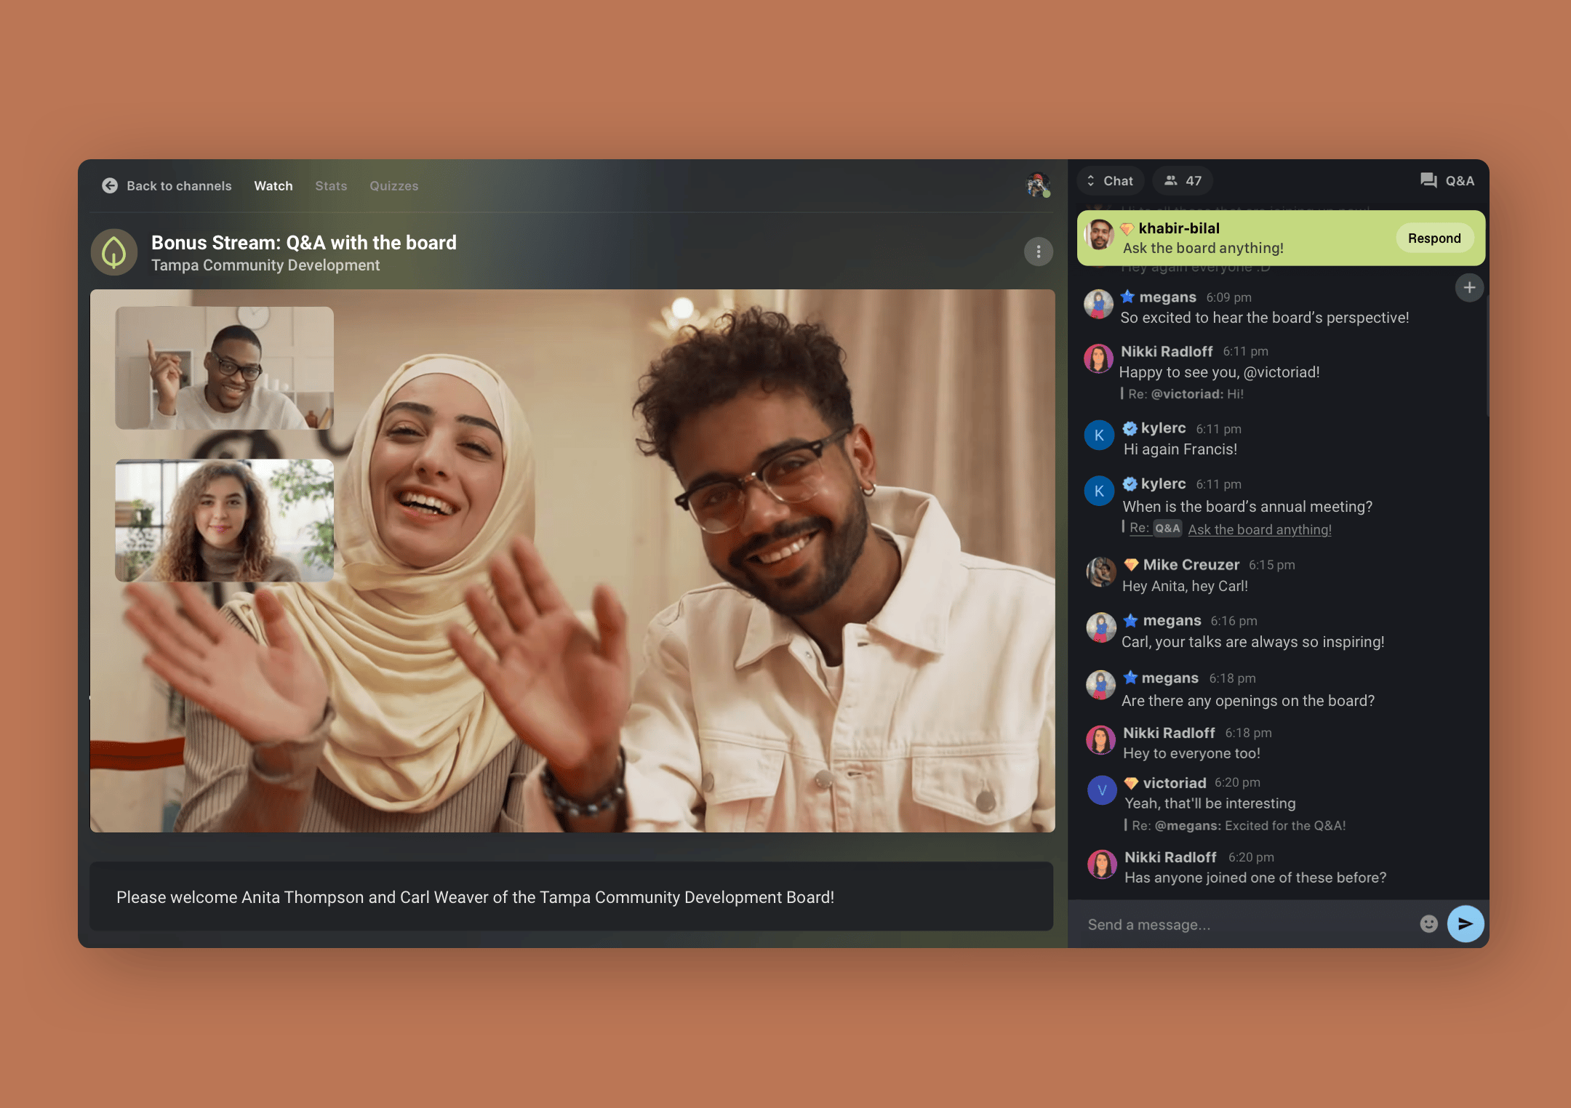Click the diamond badge beside Mike Creuzer
This screenshot has width=1571, height=1108.
click(x=1131, y=565)
